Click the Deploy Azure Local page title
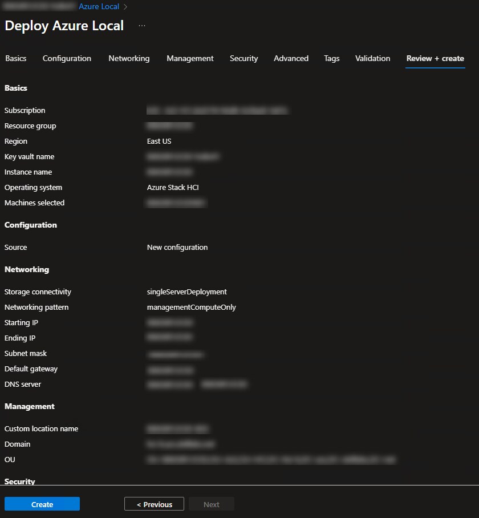Image resolution: width=479 pixels, height=518 pixels. click(x=64, y=26)
